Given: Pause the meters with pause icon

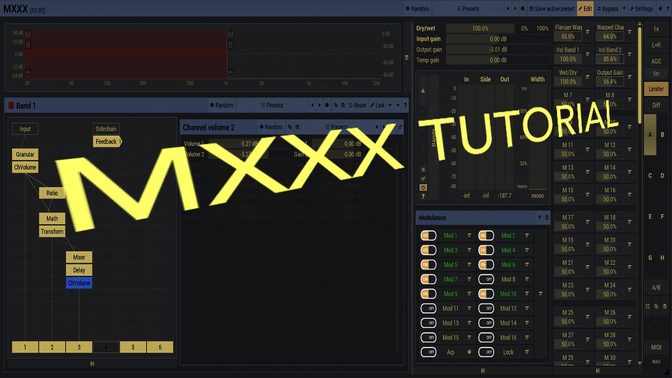Looking at the screenshot, I should (x=423, y=170).
